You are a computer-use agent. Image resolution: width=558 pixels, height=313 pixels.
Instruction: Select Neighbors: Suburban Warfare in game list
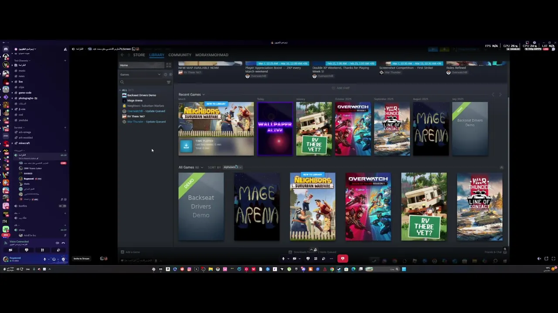click(145, 106)
